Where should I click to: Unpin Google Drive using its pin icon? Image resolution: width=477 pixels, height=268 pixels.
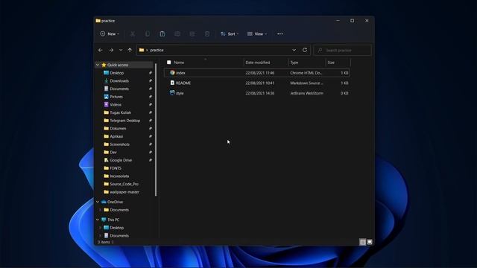tap(151, 160)
